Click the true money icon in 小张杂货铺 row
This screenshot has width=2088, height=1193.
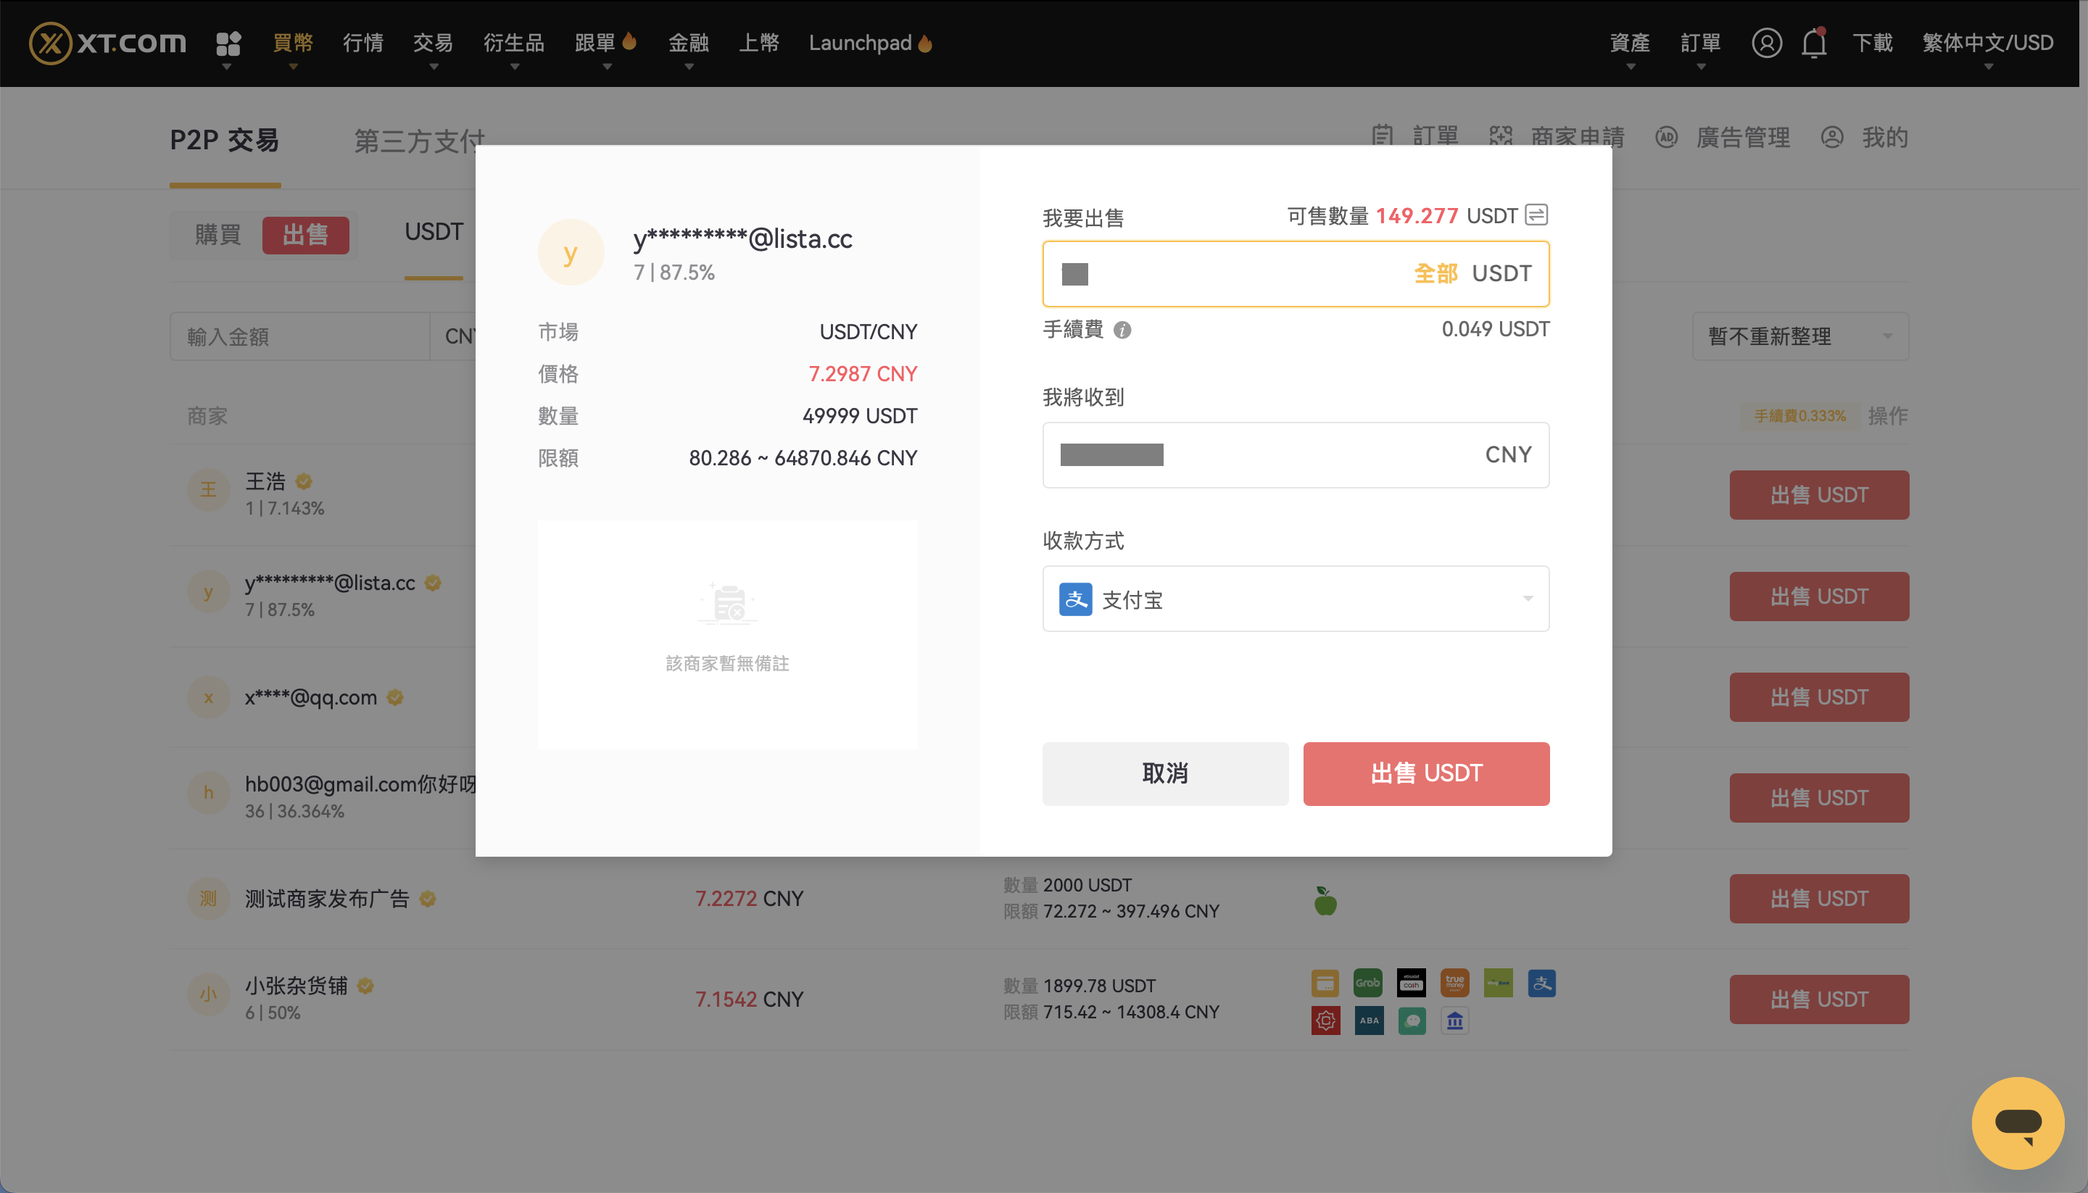1454,982
